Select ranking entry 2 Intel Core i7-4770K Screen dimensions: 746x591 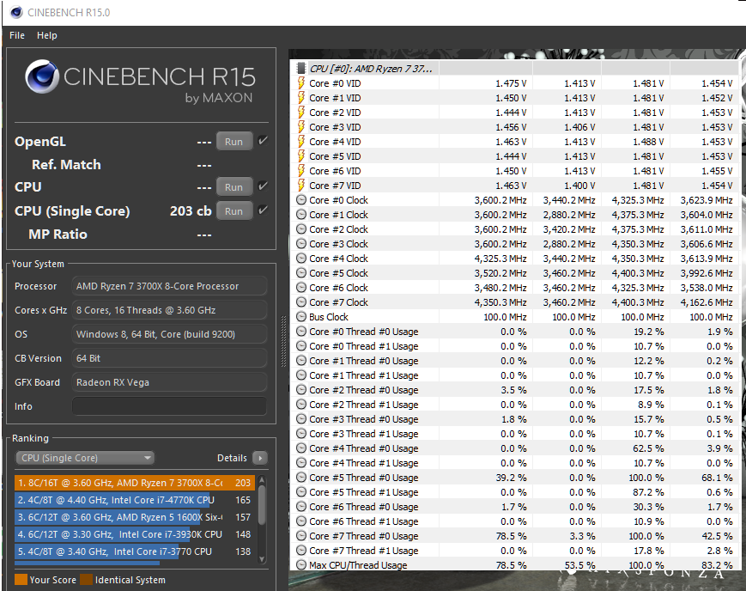tap(135, 500)
